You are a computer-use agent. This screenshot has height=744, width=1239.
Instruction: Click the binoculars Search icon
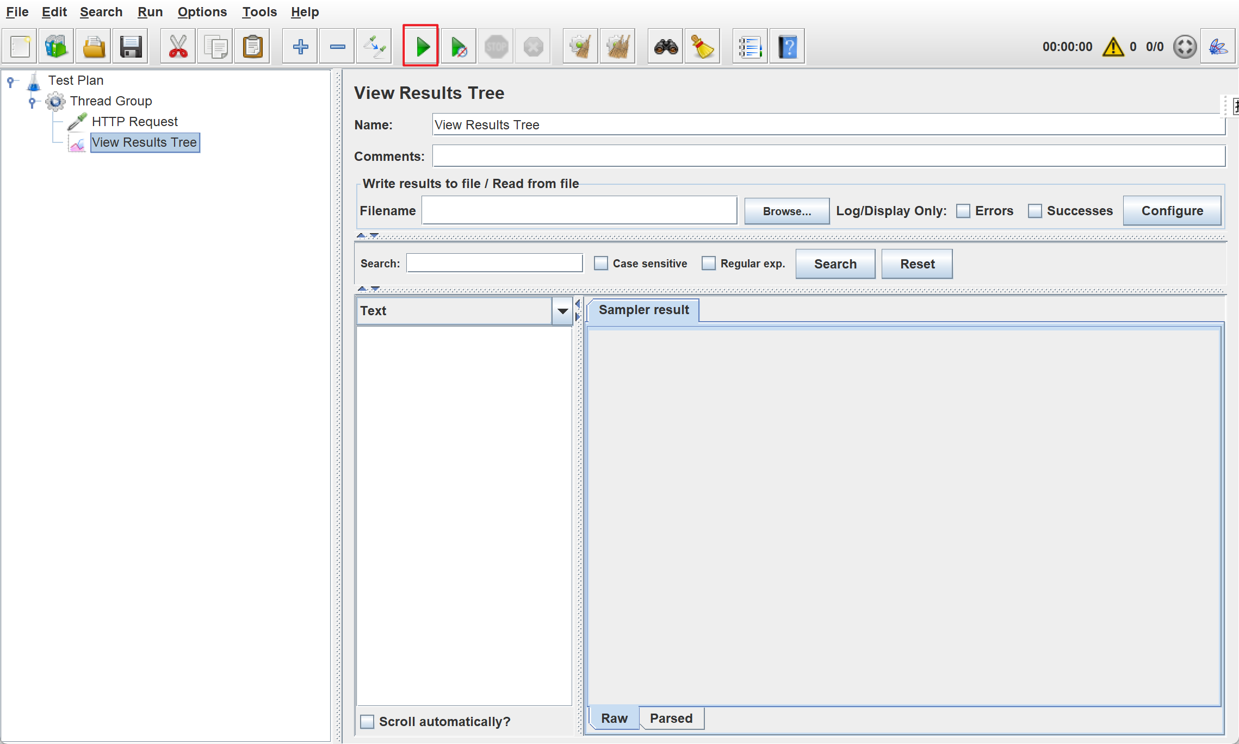point(666,47)
